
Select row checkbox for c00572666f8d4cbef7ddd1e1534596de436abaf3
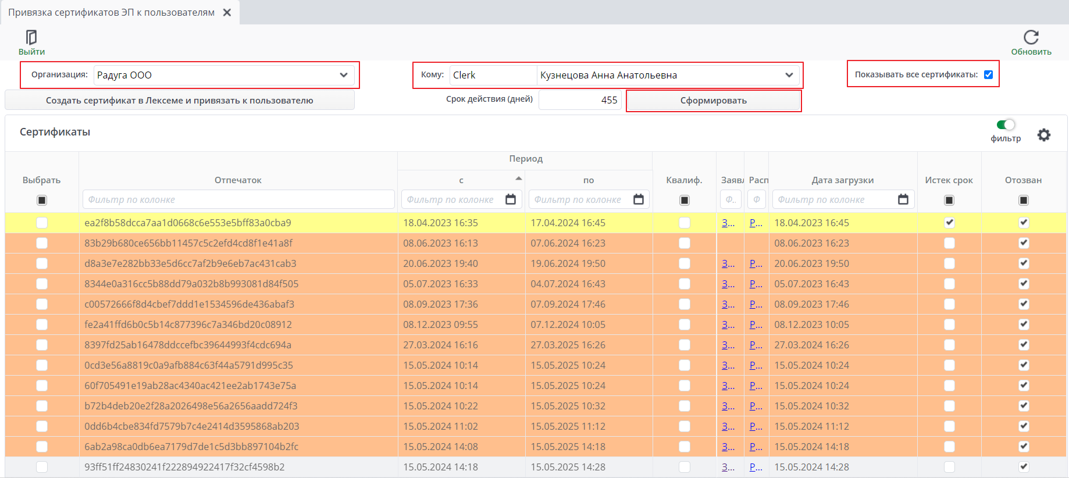(x=42, y=304)
